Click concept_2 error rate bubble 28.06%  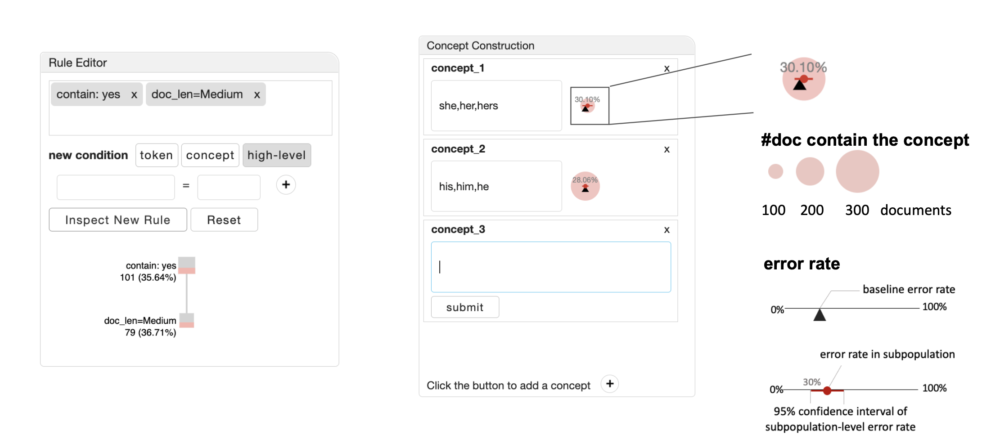click(585, 186)
